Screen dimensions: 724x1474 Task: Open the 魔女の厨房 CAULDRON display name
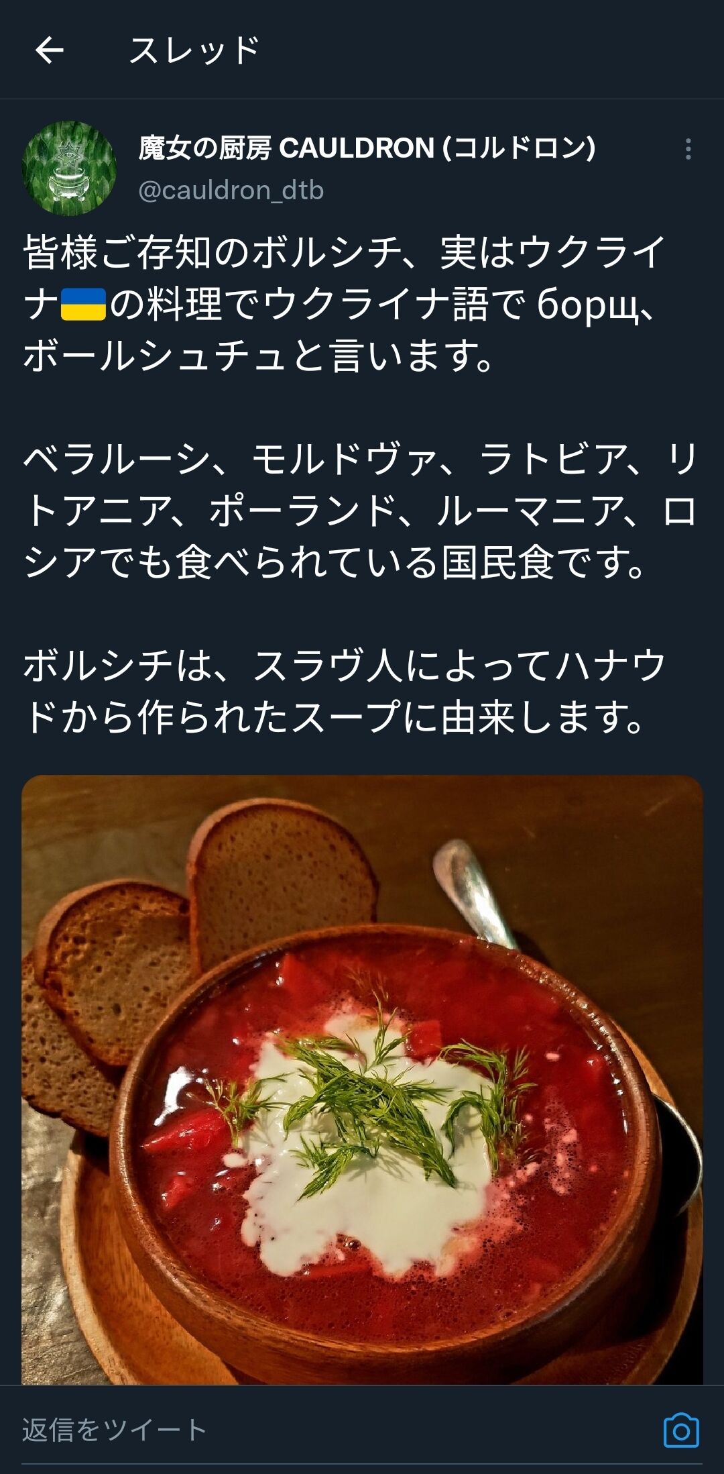(x=367, y=148)
